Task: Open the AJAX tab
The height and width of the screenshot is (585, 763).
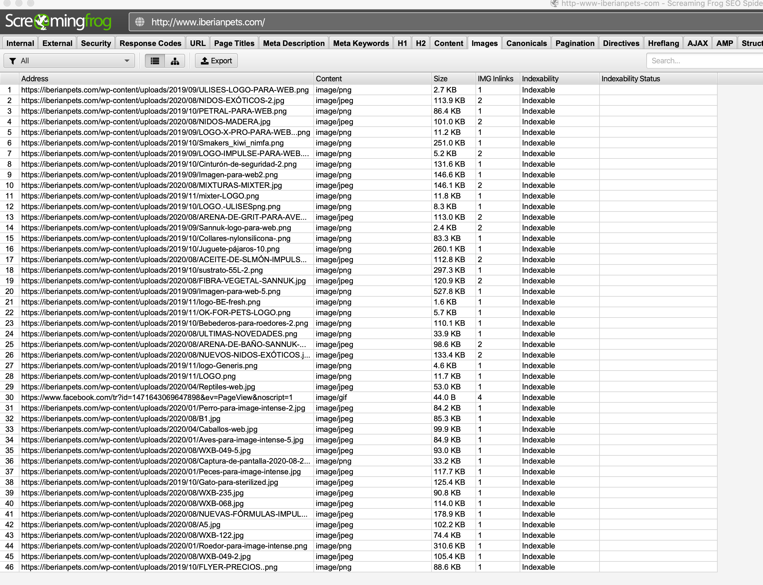Action: (698, 43)
